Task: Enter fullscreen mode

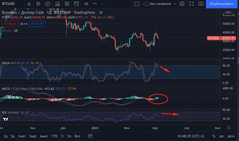Action: click(x=191, y=4)
